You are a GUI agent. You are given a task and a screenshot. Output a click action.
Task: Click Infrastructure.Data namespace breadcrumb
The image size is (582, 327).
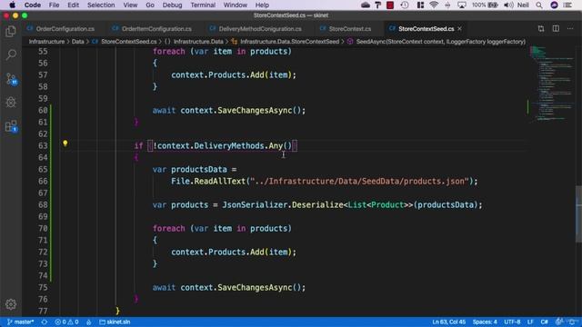198,42
